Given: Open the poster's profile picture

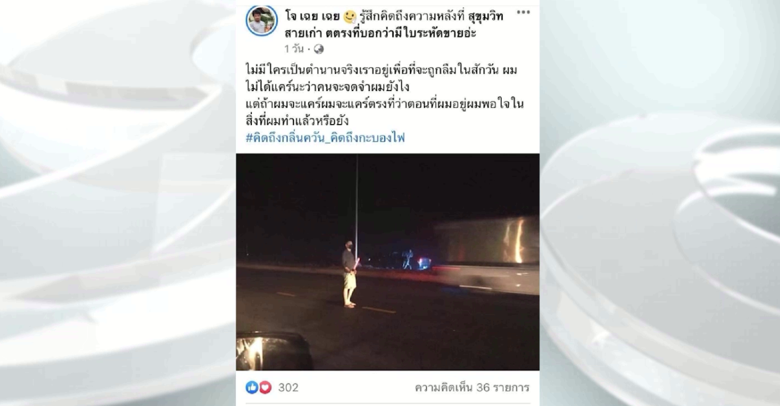Looking at the screenshot, I should coord(262,20).
